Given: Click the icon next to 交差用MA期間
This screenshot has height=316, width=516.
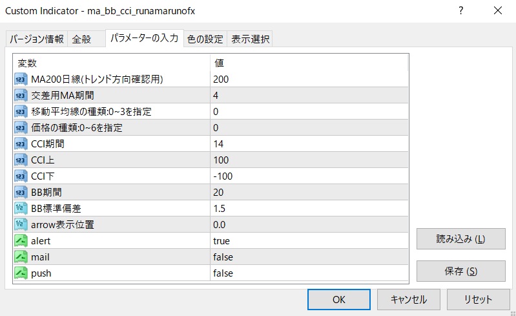Looking at the screenshot, I should [20, 96].
